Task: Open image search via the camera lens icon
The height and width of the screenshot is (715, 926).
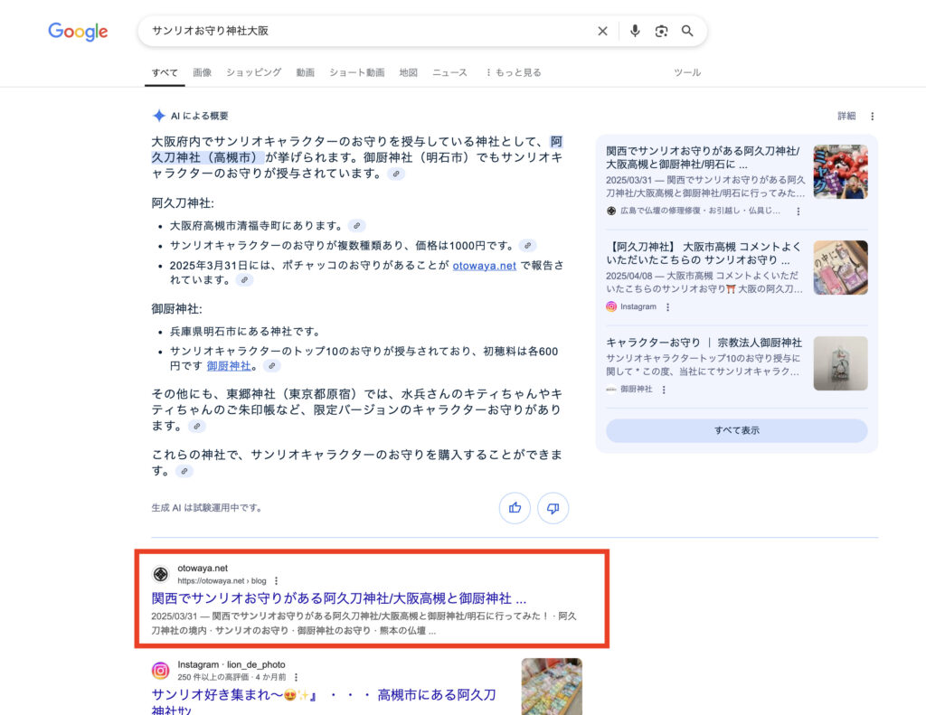Action: [x=661, y=32]
